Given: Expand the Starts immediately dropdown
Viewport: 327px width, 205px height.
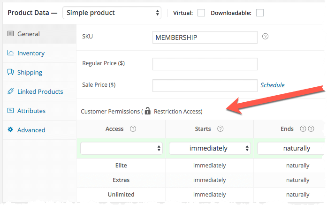Looking at the screenshot, I should pyautogui.click(x=210, y=148).
